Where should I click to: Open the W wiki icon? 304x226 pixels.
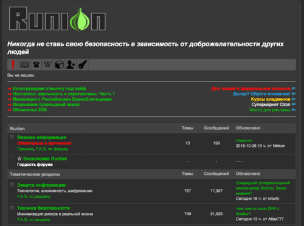48,64
